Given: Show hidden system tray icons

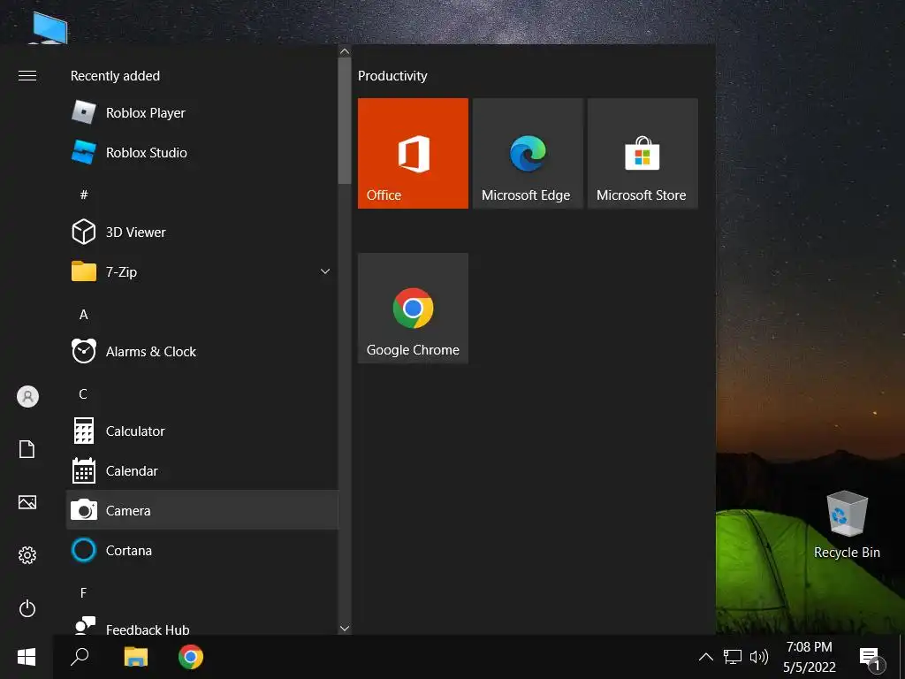Looking at the screenshot, I should click(x=705, y=657).
